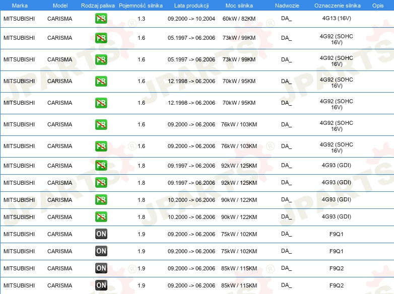The image size is (394, 294).
Task: Click the 60kW / 82KM power cell
Action: (x=239, y=19)
